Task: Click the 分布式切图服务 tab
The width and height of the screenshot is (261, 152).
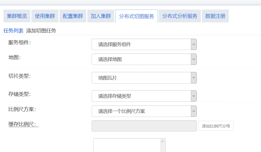Action: tap(136, 16)
